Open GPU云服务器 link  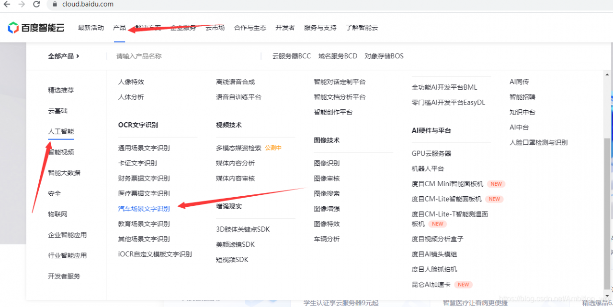tap(431, 153)
